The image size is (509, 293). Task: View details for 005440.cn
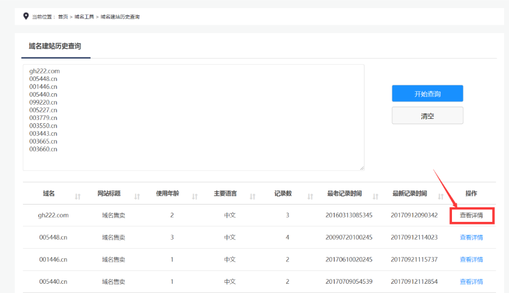click(x=472, y=282)
